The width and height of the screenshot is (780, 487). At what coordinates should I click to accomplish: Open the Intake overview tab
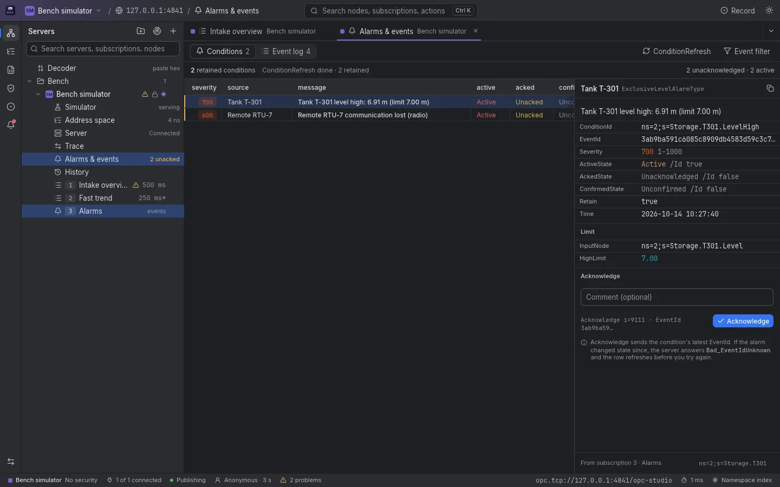click(253, 31)
